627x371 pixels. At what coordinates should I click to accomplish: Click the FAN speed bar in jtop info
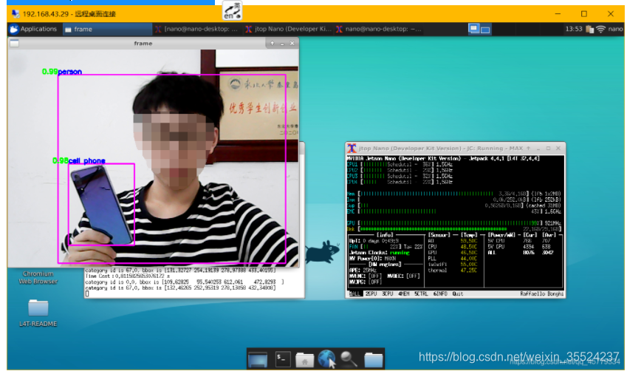click(x=385, y=247)
